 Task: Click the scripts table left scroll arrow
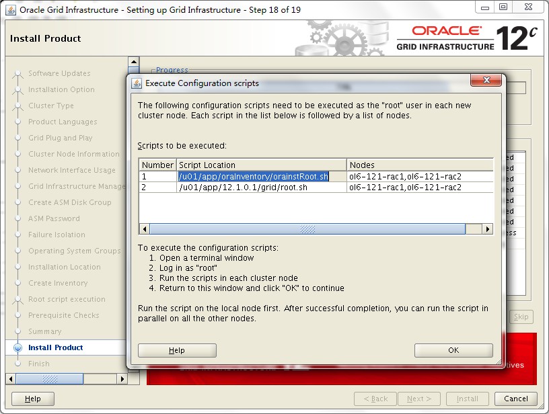tap(145, 229)
